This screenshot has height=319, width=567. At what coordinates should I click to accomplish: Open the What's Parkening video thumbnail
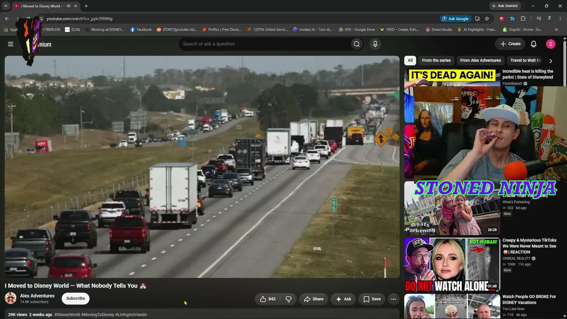click(x=452, y=208)
